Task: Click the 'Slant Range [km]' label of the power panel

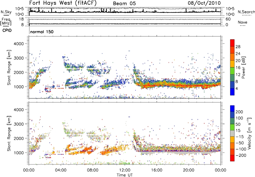Action: coord(9,67)
